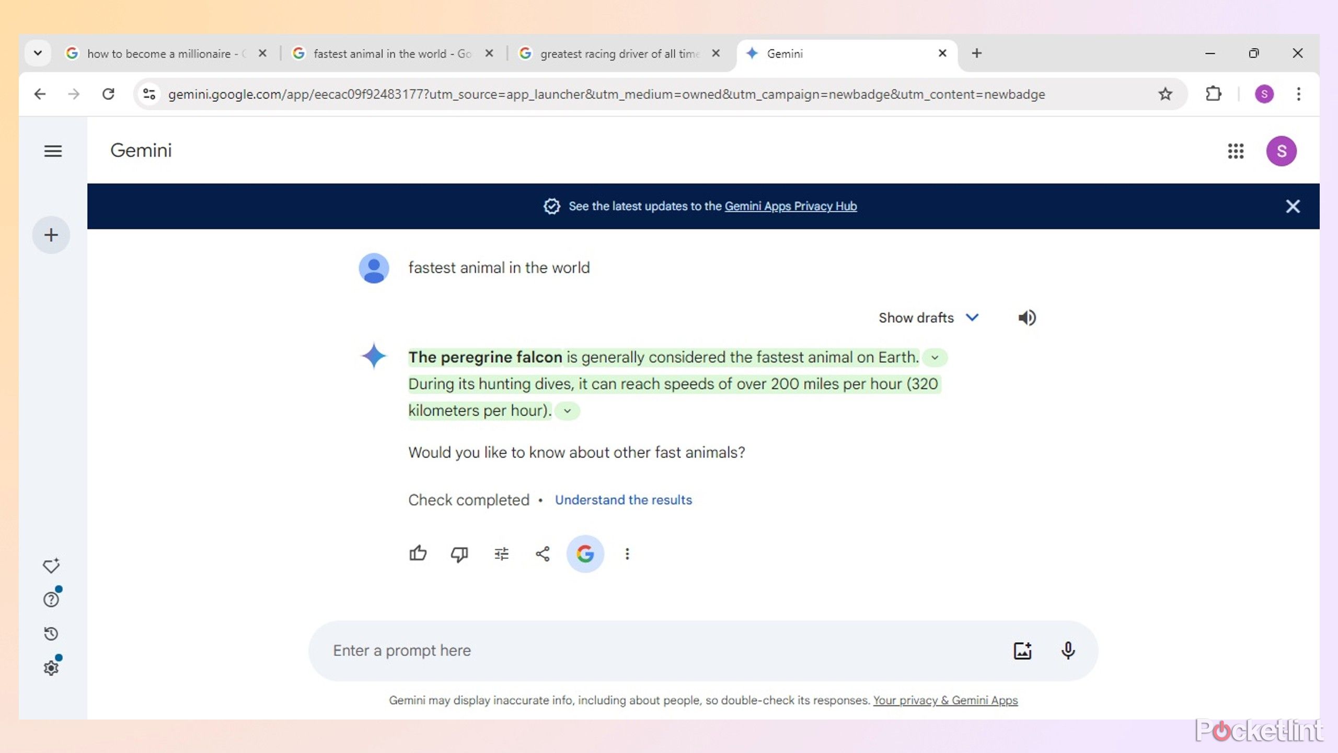This screenshot has height=753, width=1338.
Task: Start a new chat with plus button
Action: point(51,235)
